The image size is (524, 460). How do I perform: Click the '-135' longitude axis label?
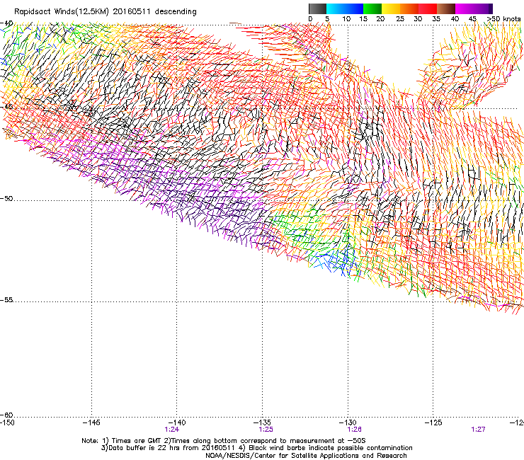[x=262, y=423]
